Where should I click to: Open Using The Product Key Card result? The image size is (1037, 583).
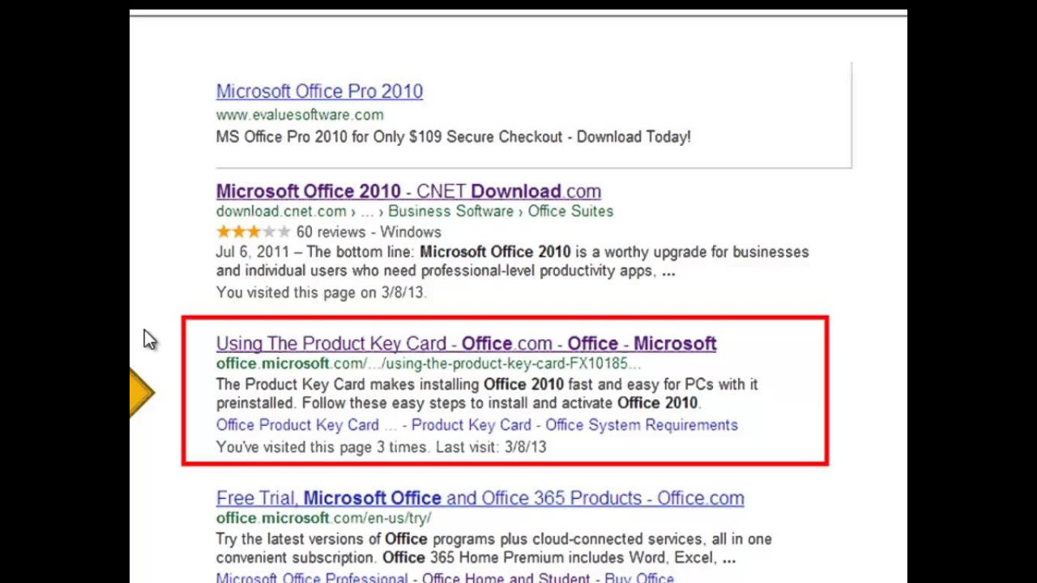(x=466, y=344)
